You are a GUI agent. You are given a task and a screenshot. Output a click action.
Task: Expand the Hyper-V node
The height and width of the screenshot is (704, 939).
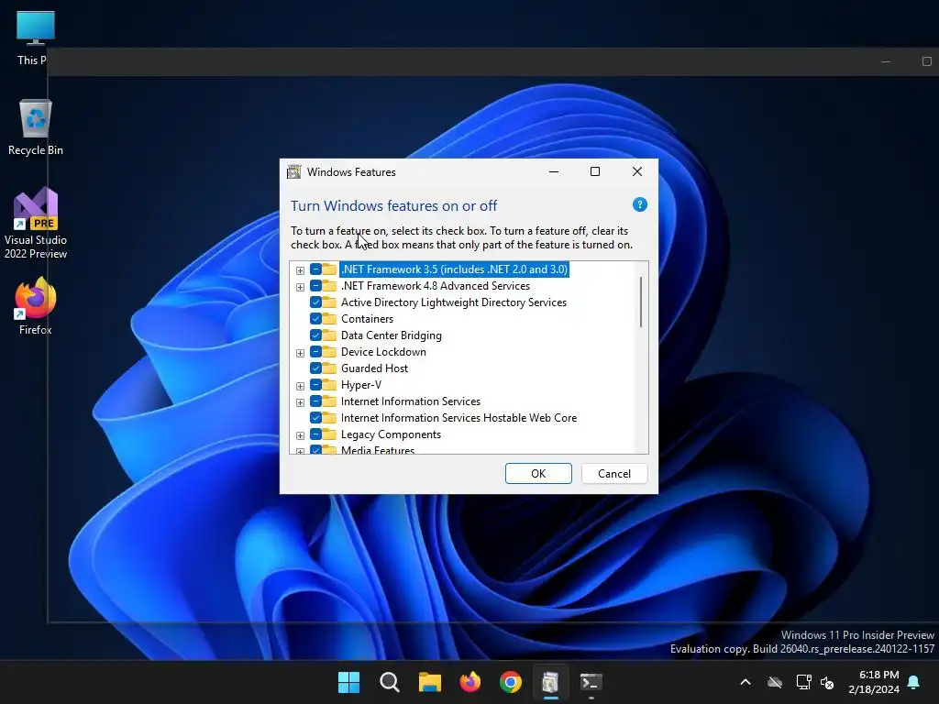[300, 386]
